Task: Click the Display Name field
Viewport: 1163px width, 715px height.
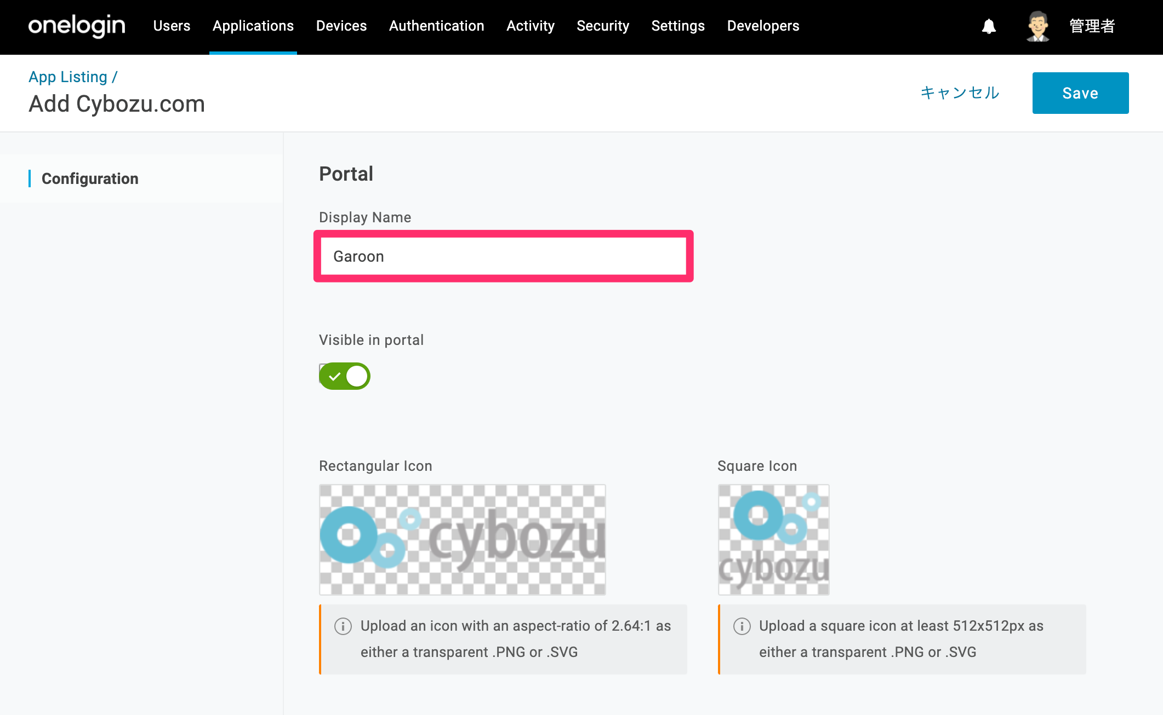Action: [504, 256]
